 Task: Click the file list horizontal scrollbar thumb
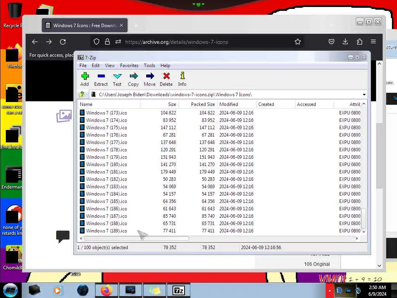tap(136, 239)
